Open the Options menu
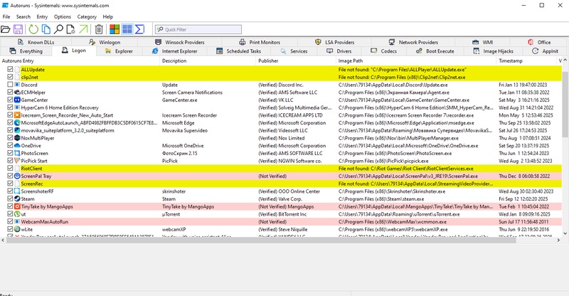The image size is (569, 296). (x=63, y=16)
